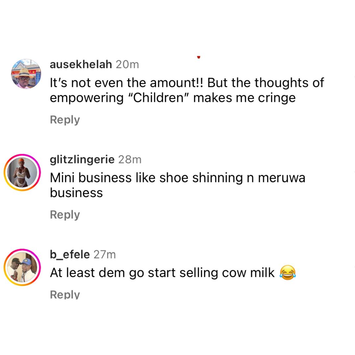Click the shoe shinning comment by glitzlingerie
355x355 pixels.
click(177, 184)
